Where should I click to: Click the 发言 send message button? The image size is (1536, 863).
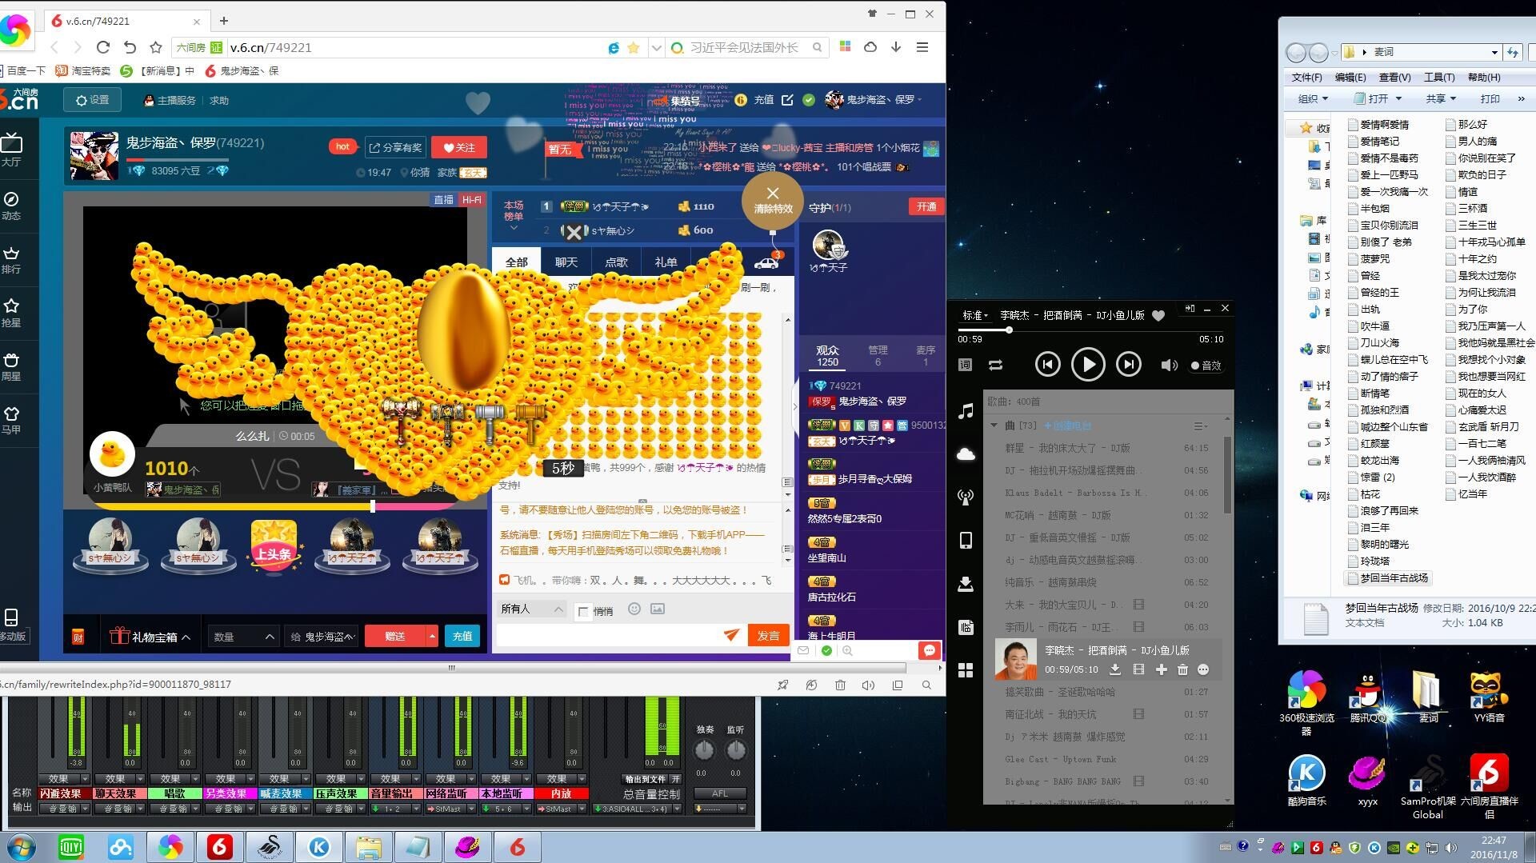point(769,636)
